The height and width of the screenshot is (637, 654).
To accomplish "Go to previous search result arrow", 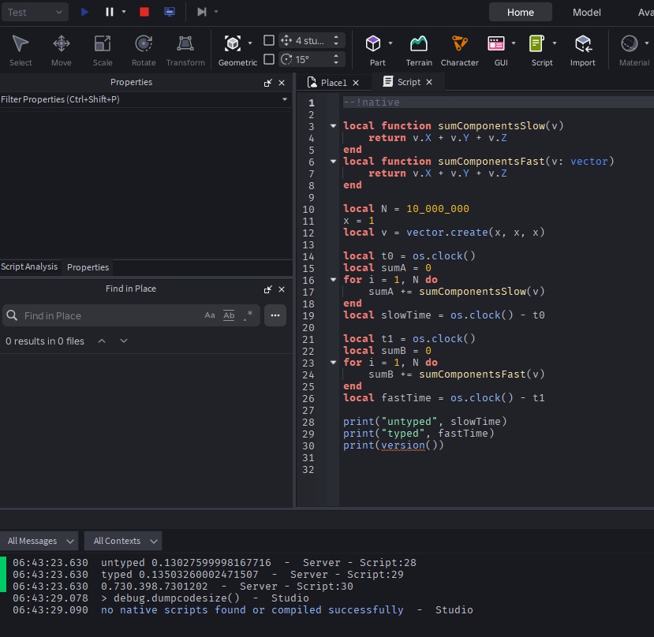I will click(102, 341).
